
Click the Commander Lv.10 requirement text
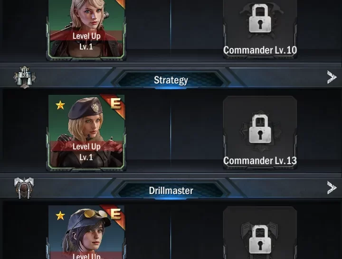[x=260, y=50]
